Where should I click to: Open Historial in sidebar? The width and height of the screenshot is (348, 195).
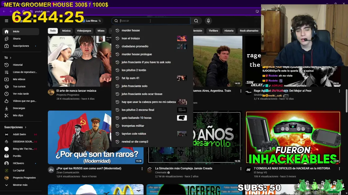coord(21,65)
